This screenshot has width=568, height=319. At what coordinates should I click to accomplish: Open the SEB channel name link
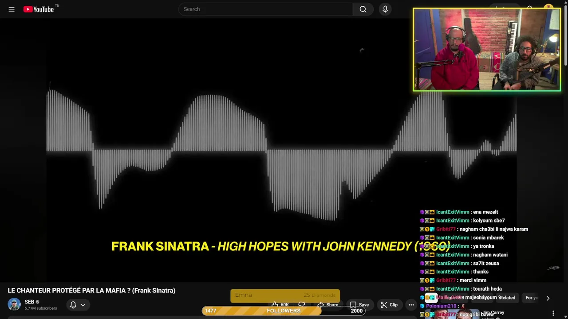29,302
